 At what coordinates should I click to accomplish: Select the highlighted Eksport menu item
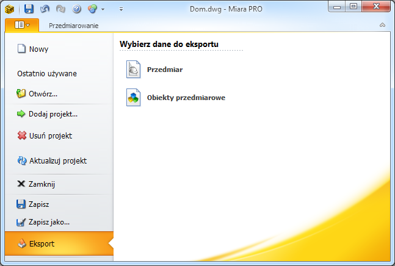coord(59,243)
